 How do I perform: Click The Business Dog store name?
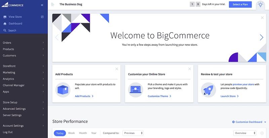[x=71, y=4]
